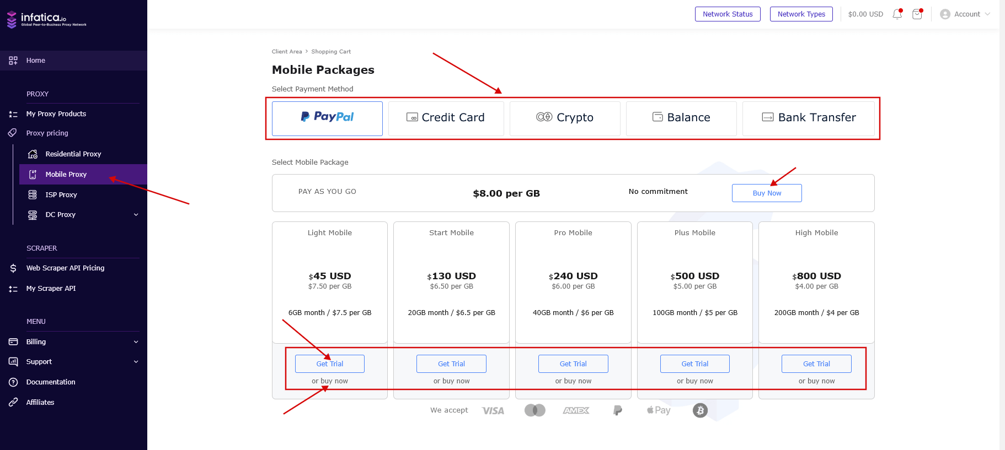Screen dimensions: 1005x450
Task: Click the Account avatar icon
Action: coord(945,14)
